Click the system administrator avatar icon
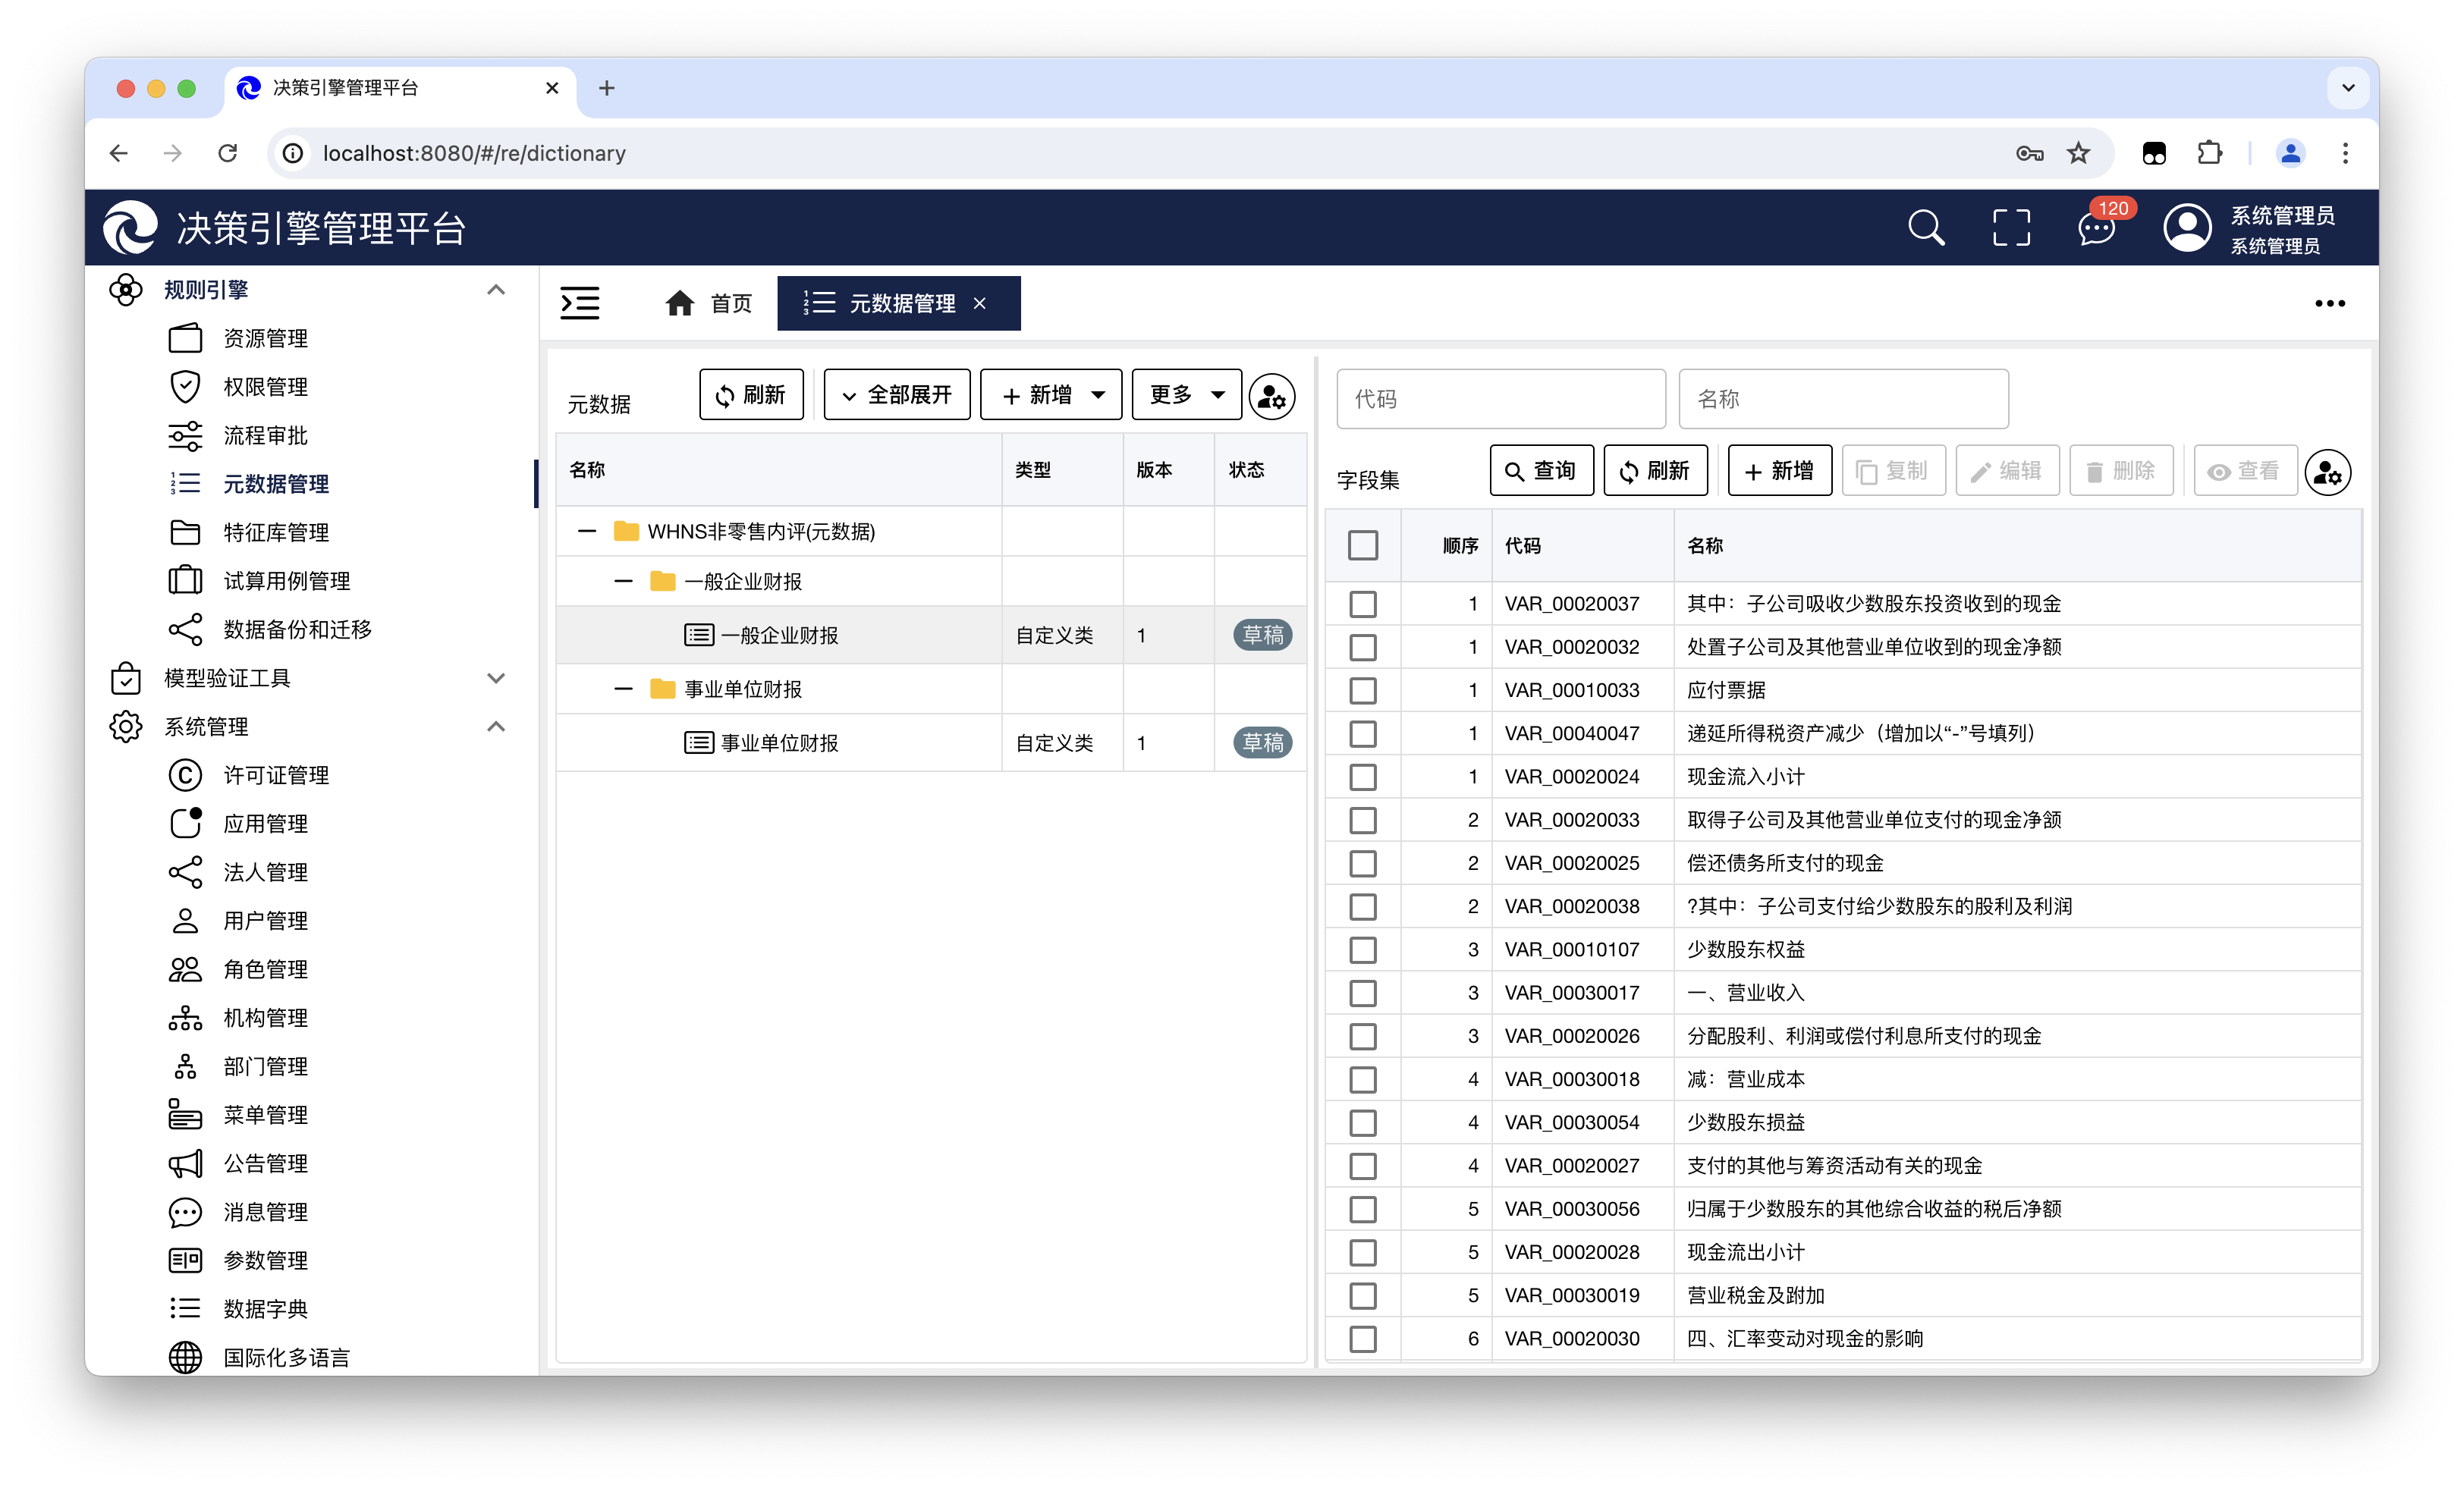The height and width of the screenshot is (1488, 2464). (x=2187, y=228)
